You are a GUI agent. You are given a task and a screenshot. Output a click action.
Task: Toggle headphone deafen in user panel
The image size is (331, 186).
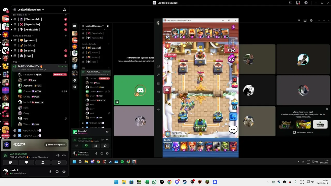57,172
